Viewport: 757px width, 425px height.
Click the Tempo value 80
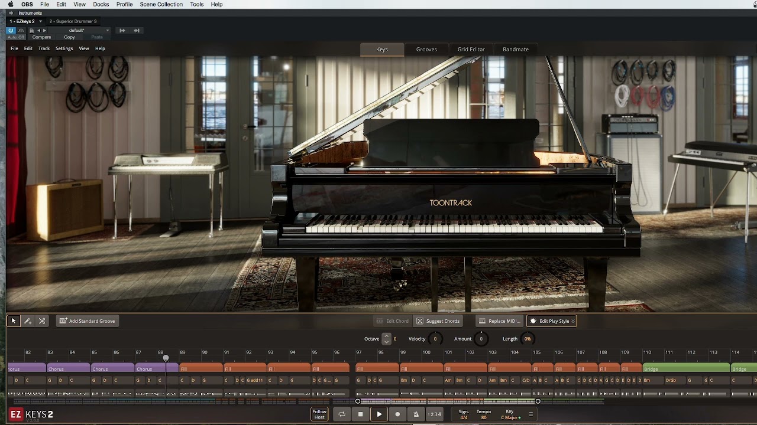pyautogui.click(x=484, y=418)
